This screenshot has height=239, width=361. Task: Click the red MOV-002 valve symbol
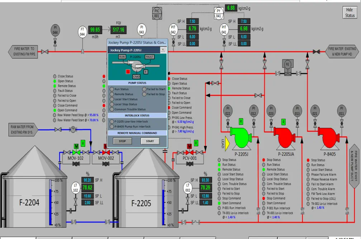[106, 152]
